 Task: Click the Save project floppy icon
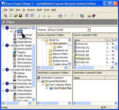point(20,16)
